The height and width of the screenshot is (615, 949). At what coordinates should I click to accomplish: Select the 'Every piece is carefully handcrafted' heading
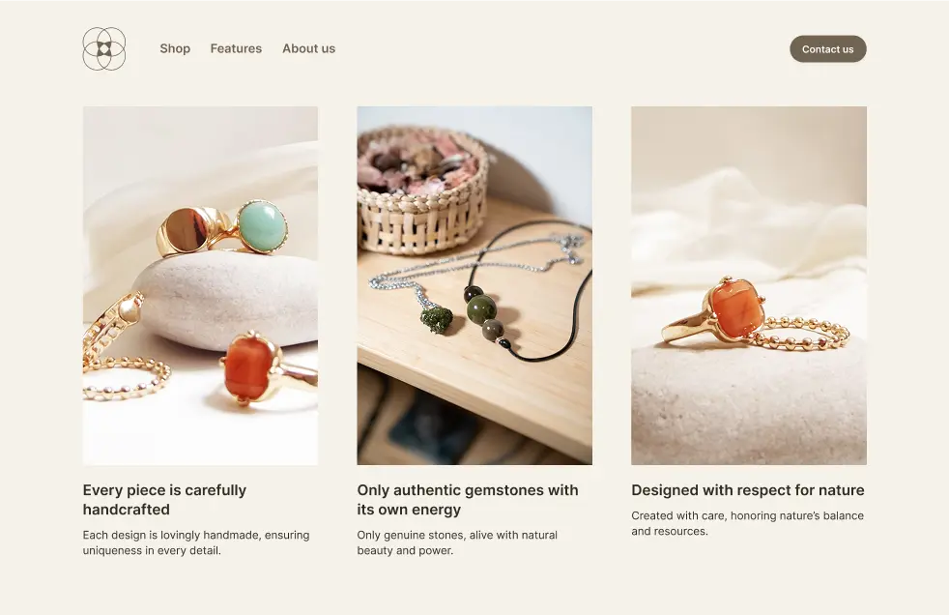click(164, 499)
